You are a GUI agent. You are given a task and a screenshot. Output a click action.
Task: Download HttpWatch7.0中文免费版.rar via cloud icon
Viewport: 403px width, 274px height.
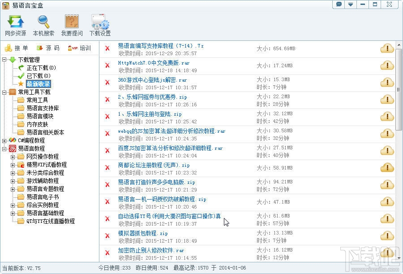(387, 65)
